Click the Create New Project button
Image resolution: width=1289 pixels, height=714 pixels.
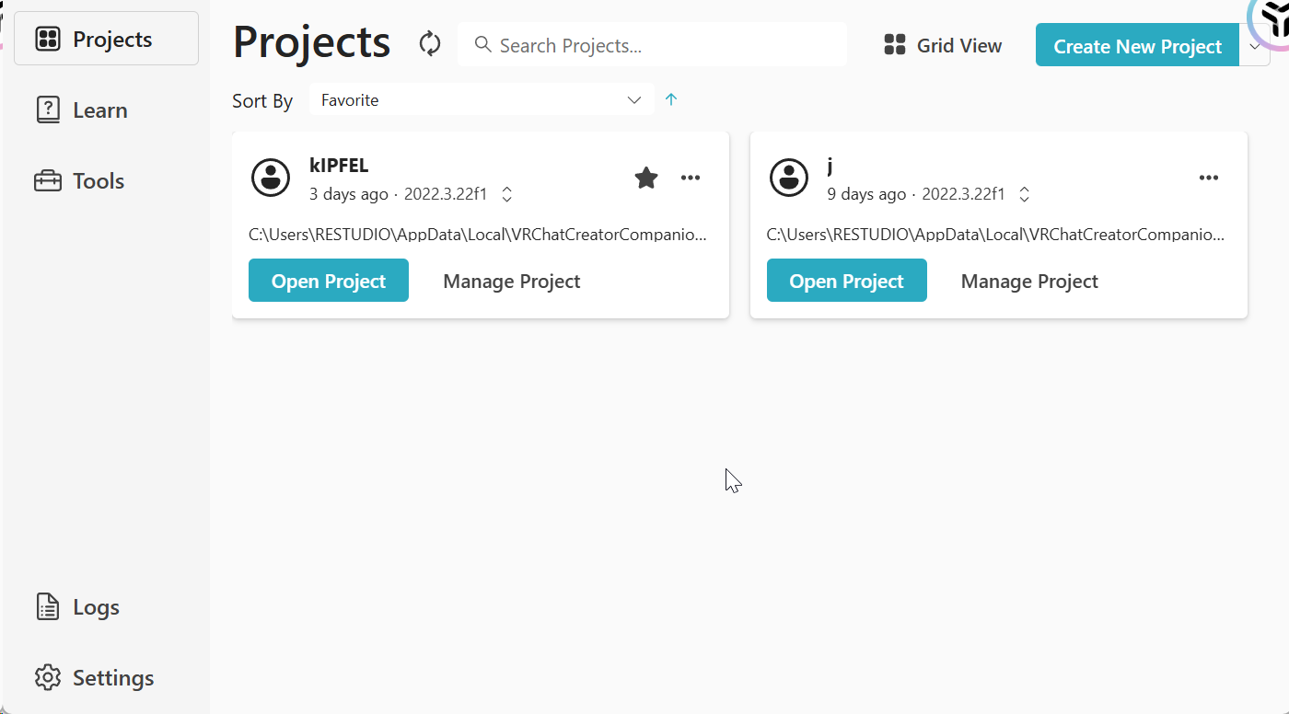1137,46
